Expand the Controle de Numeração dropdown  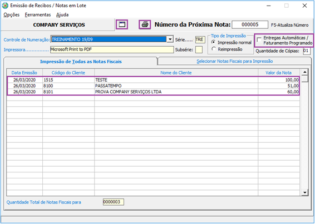click(170, 39)
